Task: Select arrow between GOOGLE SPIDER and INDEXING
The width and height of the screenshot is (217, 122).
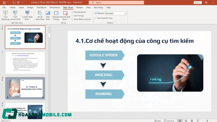Action: [x=103, y=65]
